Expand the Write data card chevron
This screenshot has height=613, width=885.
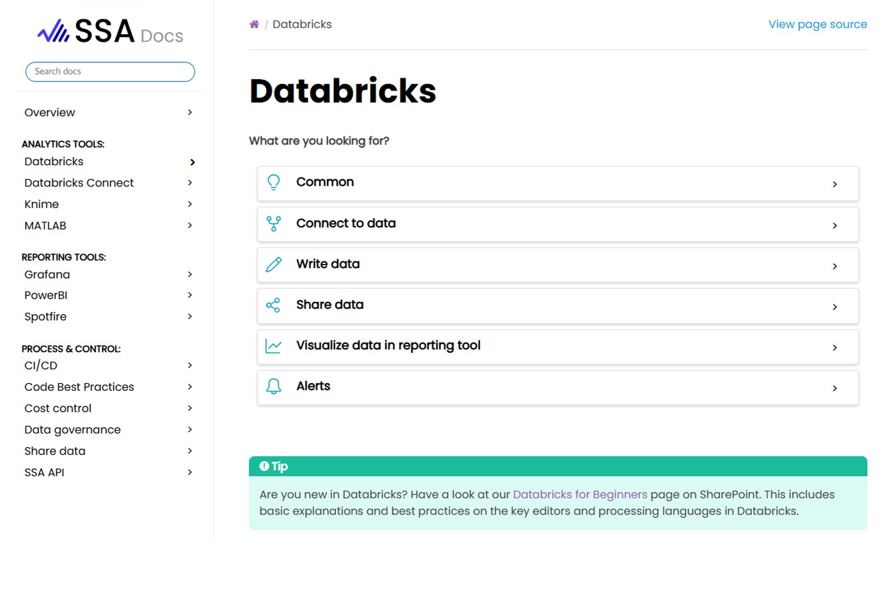pos(835,267)
